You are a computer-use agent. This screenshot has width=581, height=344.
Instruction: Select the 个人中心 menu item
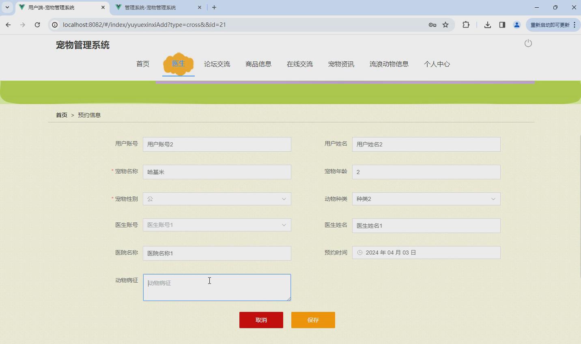[437, 64]
